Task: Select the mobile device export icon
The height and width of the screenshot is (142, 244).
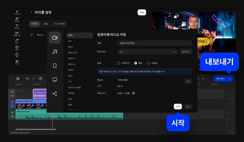Action: tap(55, 66)
